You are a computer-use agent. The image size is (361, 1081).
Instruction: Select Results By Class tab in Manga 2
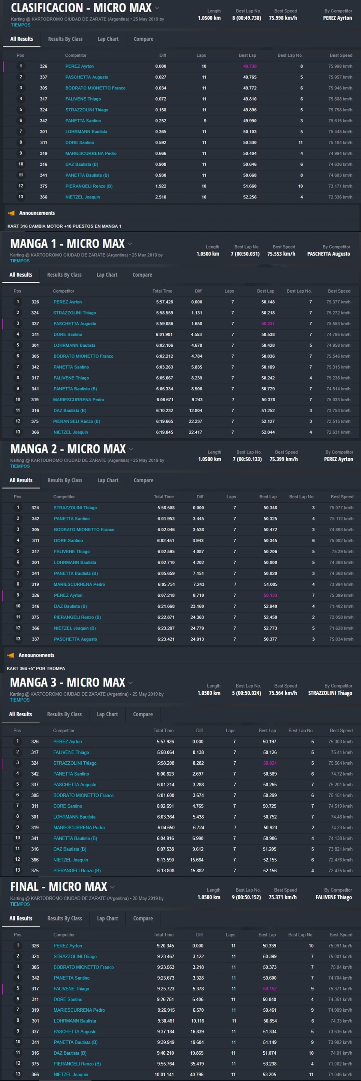click(x=65, y=480)
